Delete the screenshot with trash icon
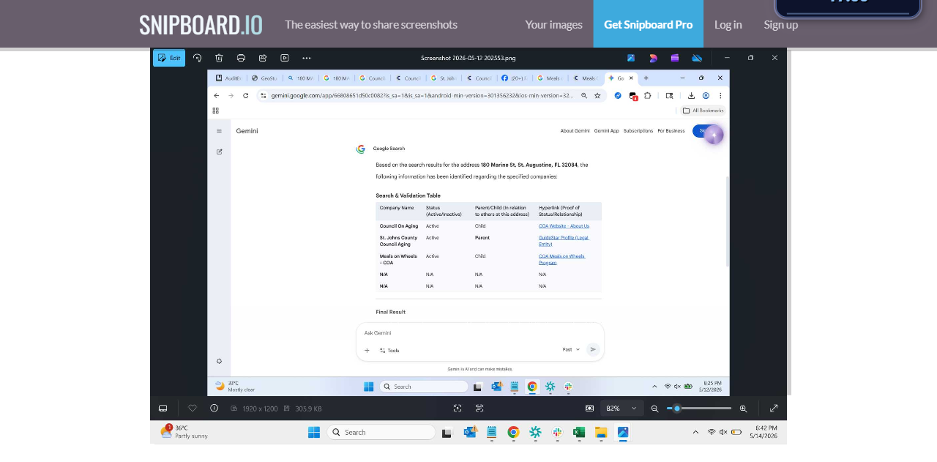Image resolution: width=937 pixels, height=462 pixels. coord(219,58)
